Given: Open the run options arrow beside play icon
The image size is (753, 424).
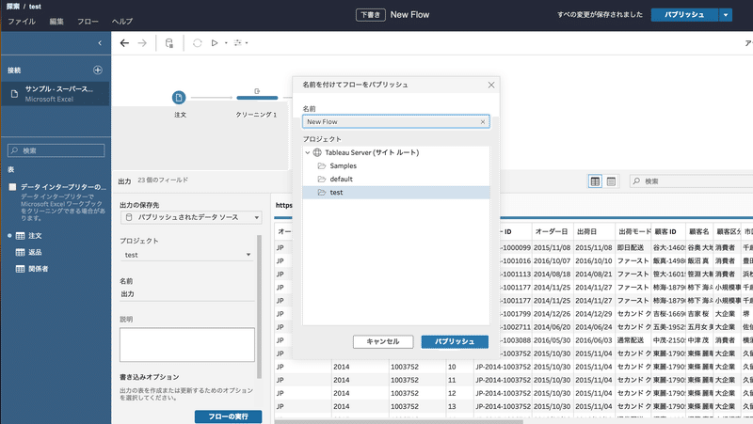Looking at the screenshot, I should (x=226, y=43).
